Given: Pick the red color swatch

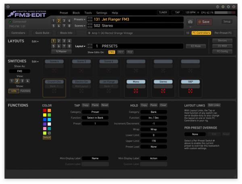Looking at the screenshot, I should click(x=45, y=110).
